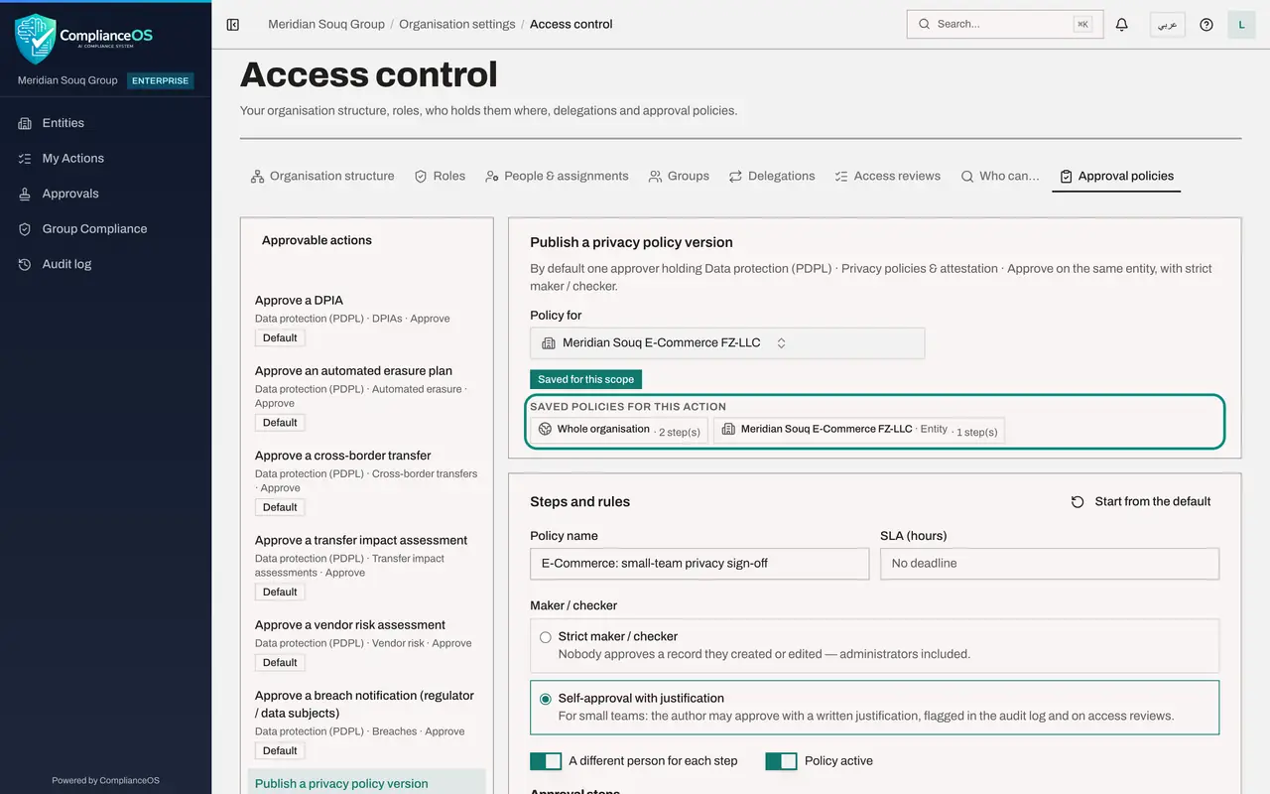The image size is (1270, 794).
Task: Select Approve an automated erasure plan action
Action: 367,396
